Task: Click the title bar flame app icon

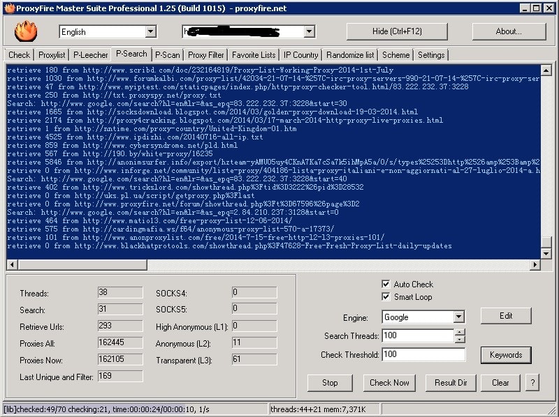Action: click(10, 8)
